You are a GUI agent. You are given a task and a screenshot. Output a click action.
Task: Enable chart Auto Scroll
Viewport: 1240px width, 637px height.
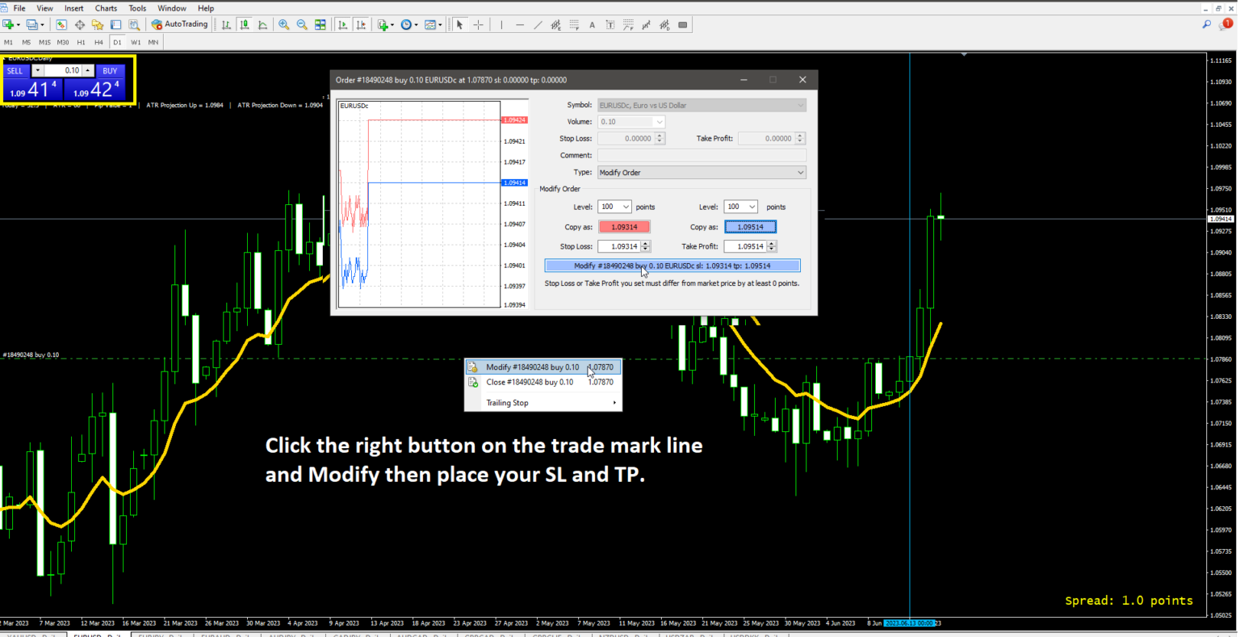coord(342,24)
